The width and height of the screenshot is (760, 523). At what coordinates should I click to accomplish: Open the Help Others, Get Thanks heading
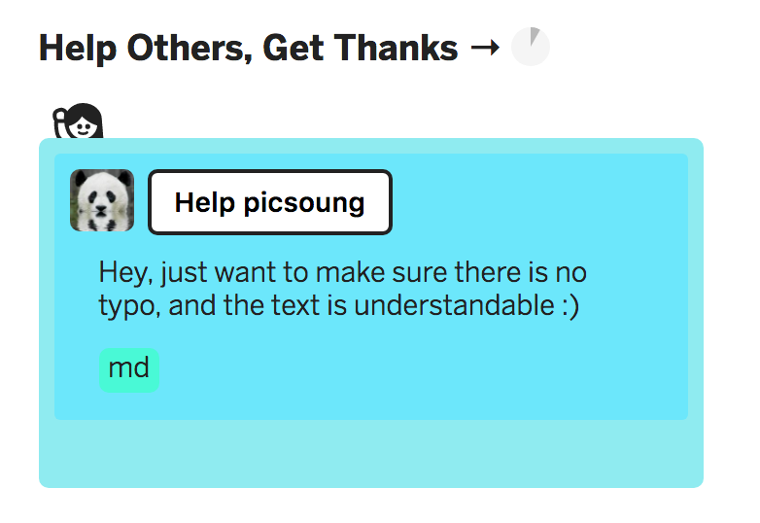[248, 47]
